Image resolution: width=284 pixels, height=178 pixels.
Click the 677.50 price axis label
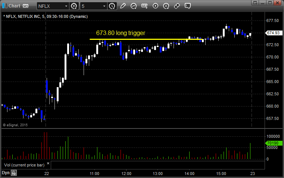pos(272,20)
